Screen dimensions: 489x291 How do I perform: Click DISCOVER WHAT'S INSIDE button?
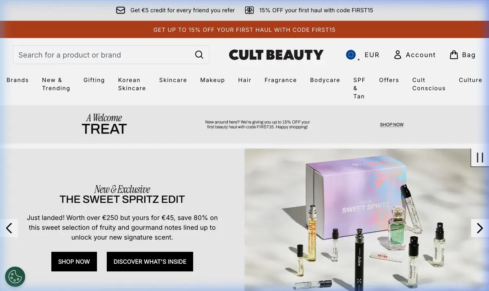point(150,262)
